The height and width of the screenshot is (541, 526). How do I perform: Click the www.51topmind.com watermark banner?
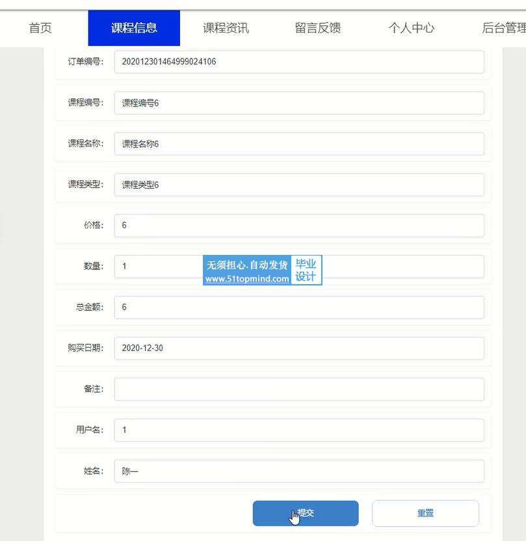tap(247, 278)
